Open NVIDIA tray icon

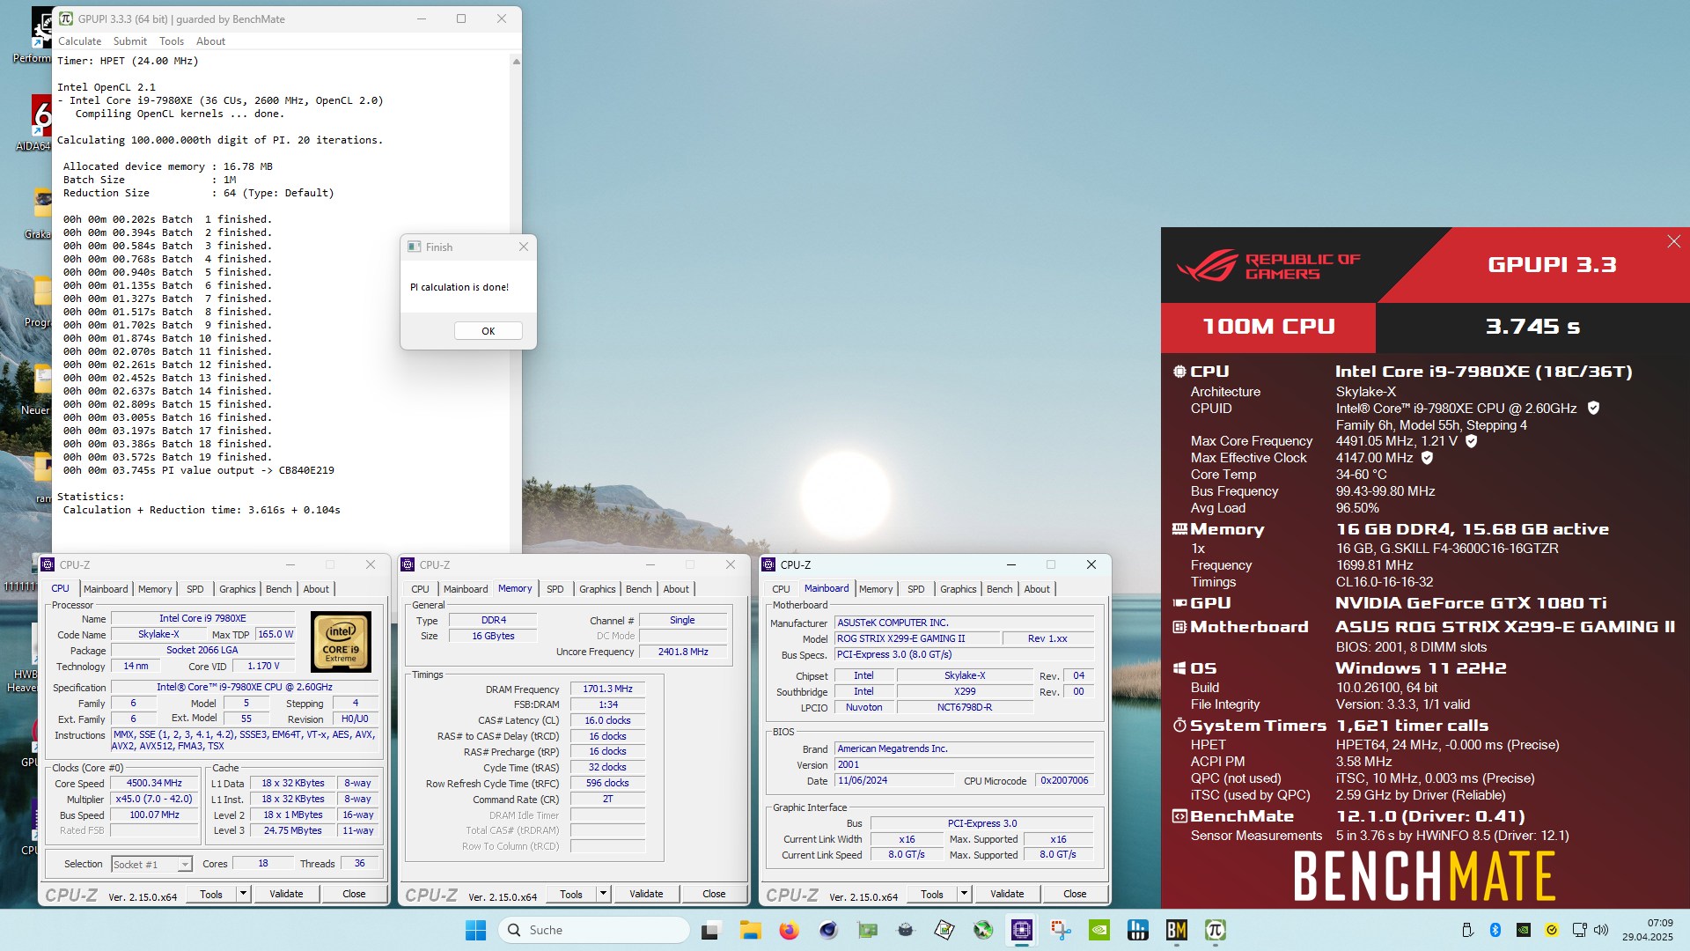coord(1523,930)
